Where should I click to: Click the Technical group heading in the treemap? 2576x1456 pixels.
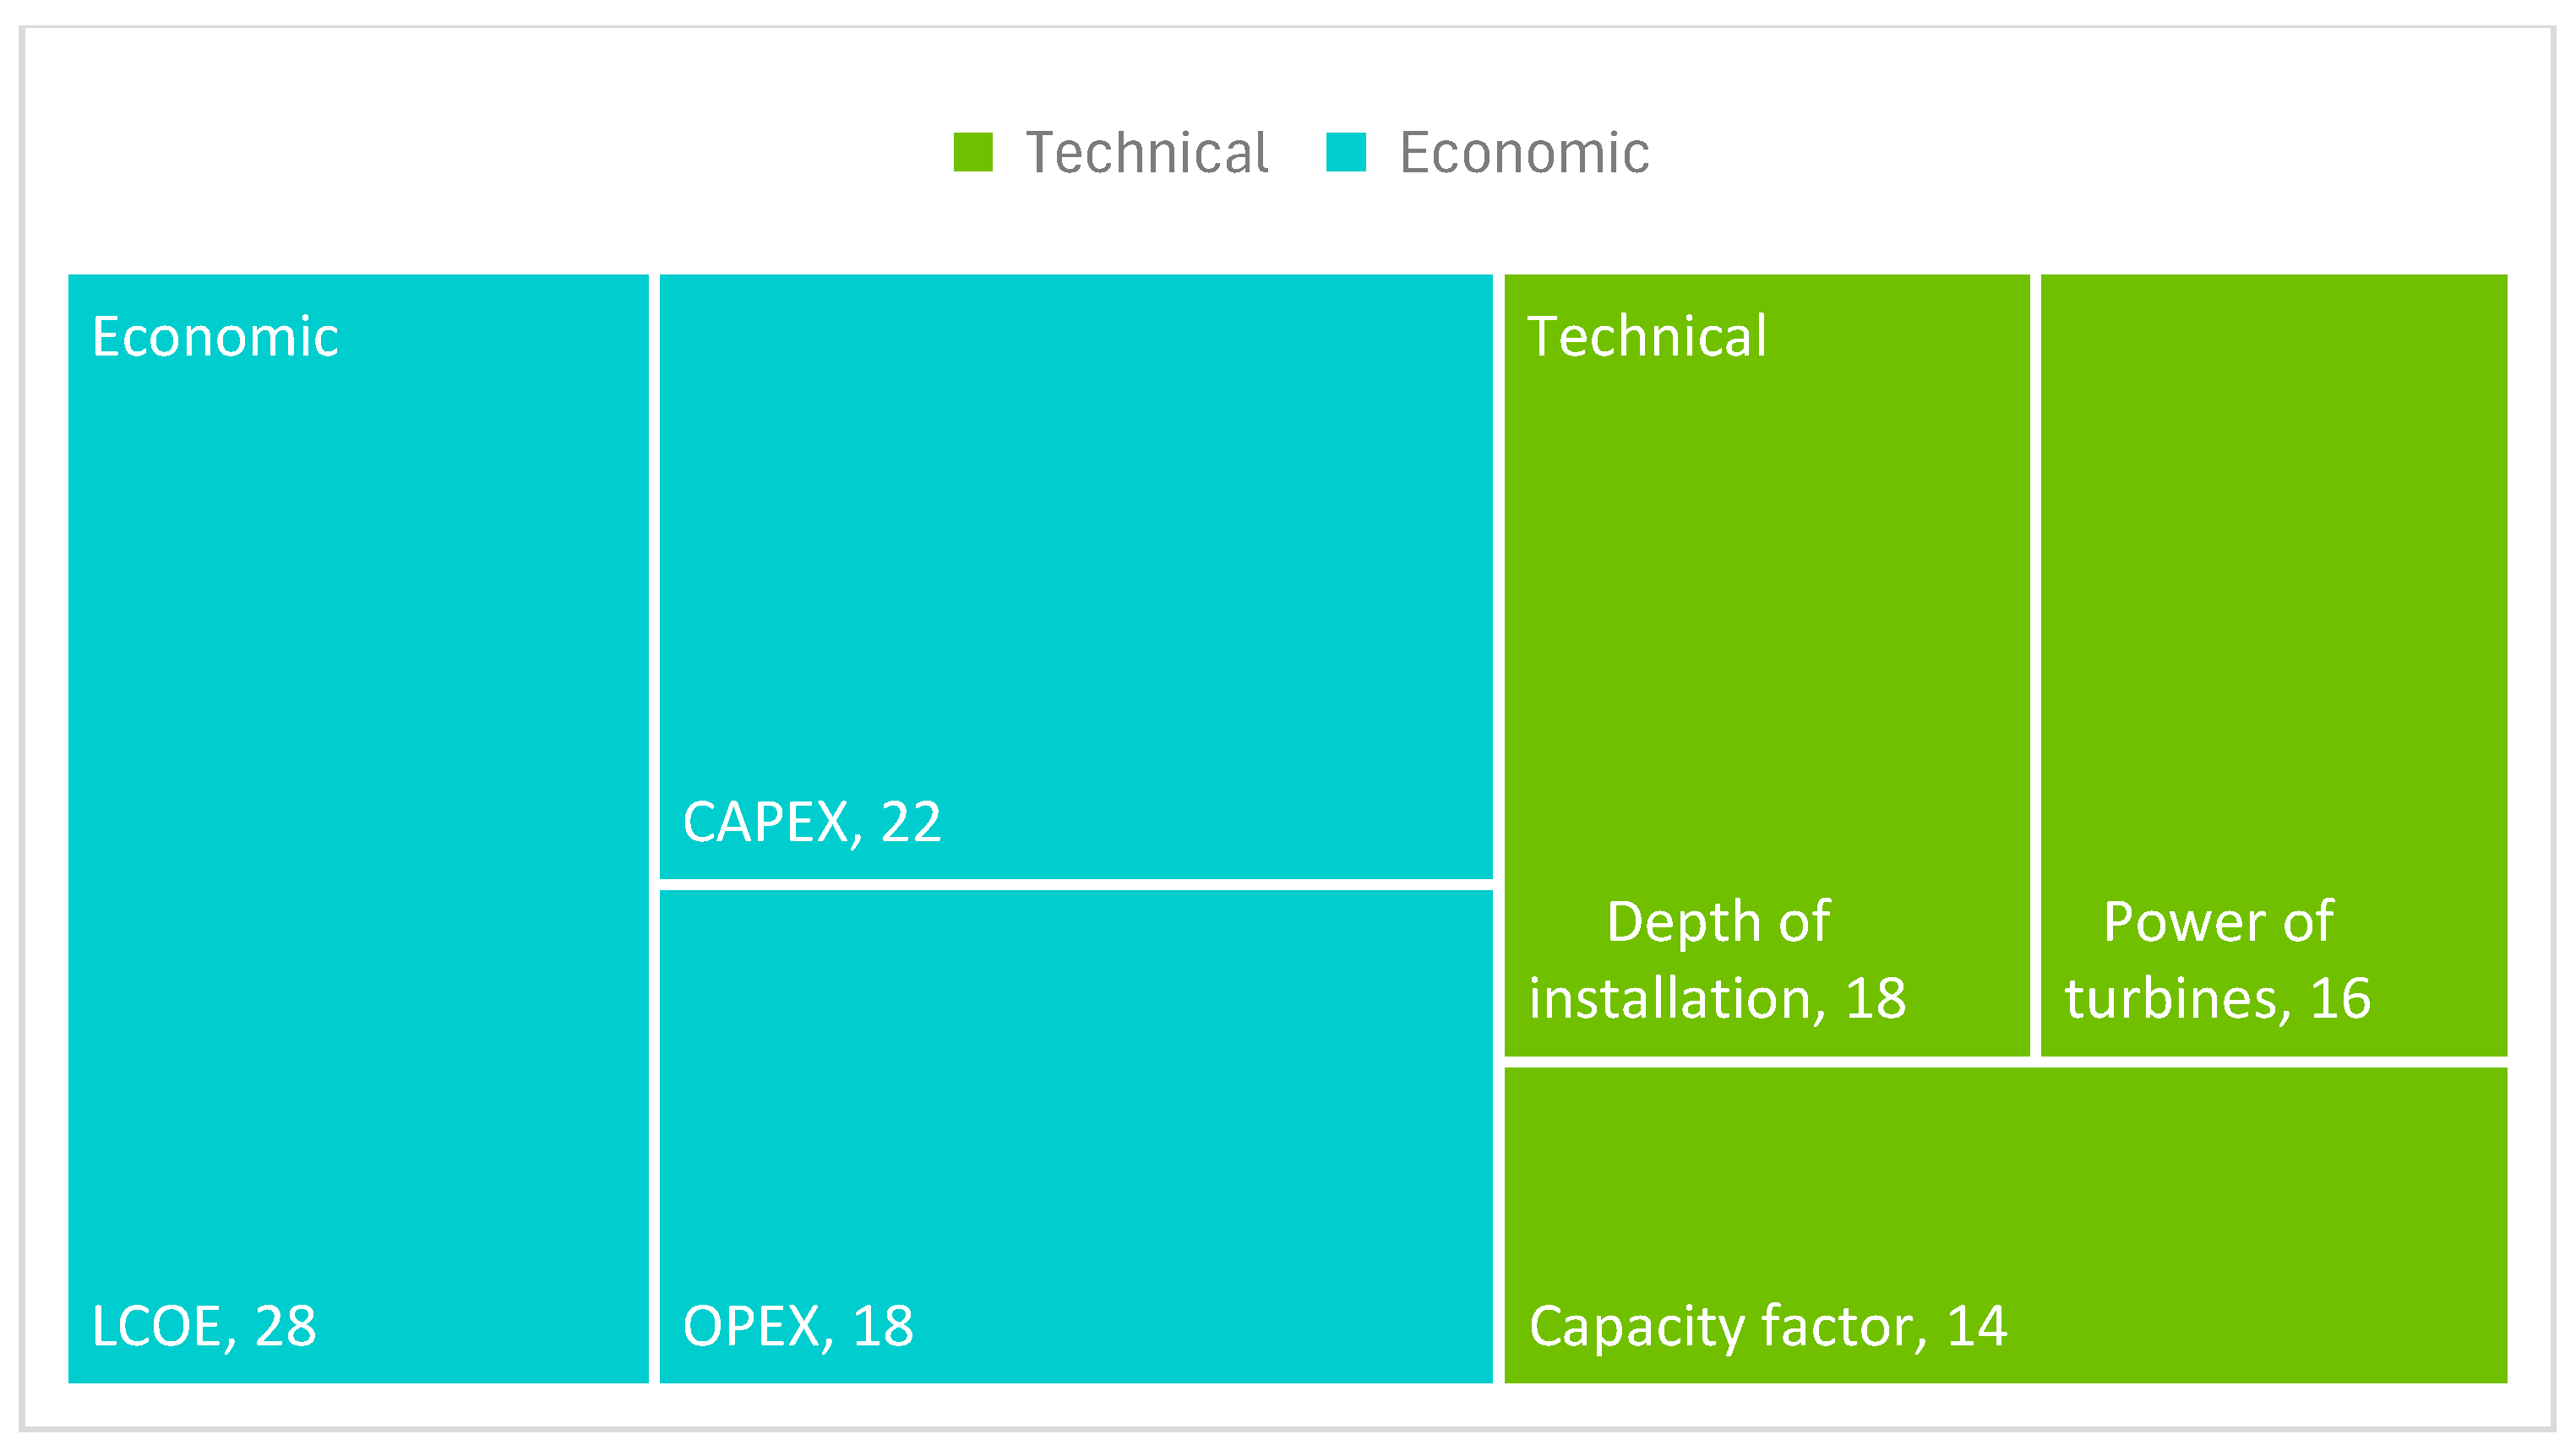[x=1647, y=336]
